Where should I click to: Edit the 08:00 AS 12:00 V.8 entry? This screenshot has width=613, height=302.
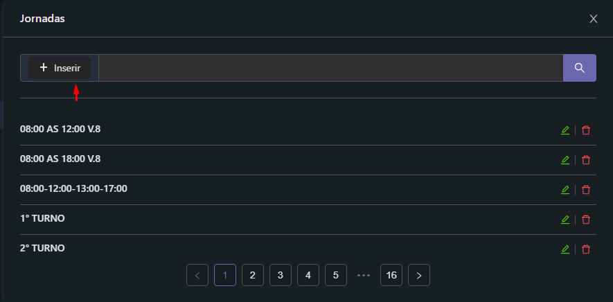[565, 130]
